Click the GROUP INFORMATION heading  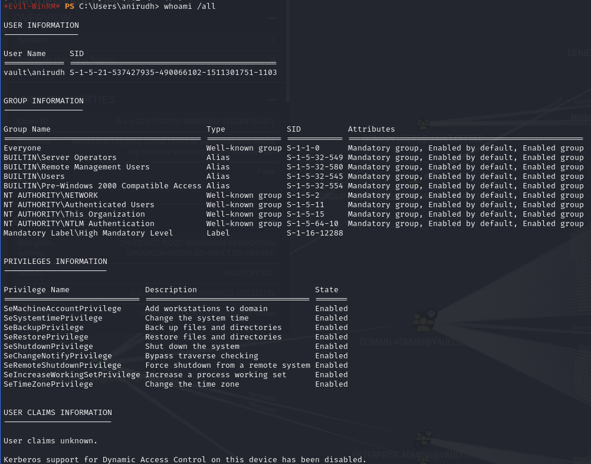pos(44,101)
